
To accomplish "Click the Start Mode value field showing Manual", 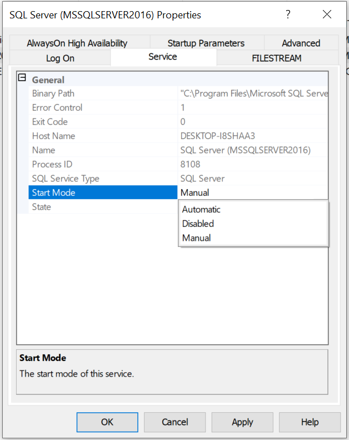I will [x=252, y=192].
